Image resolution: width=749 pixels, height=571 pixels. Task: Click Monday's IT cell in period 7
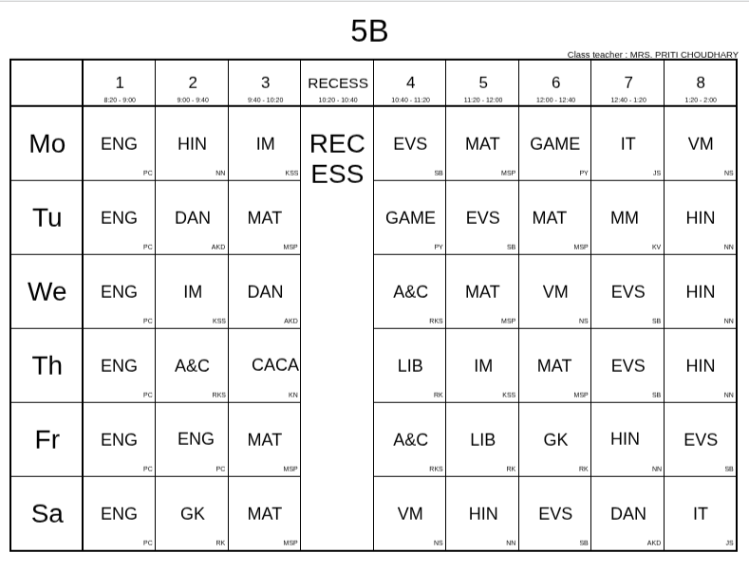coord(627,144)
